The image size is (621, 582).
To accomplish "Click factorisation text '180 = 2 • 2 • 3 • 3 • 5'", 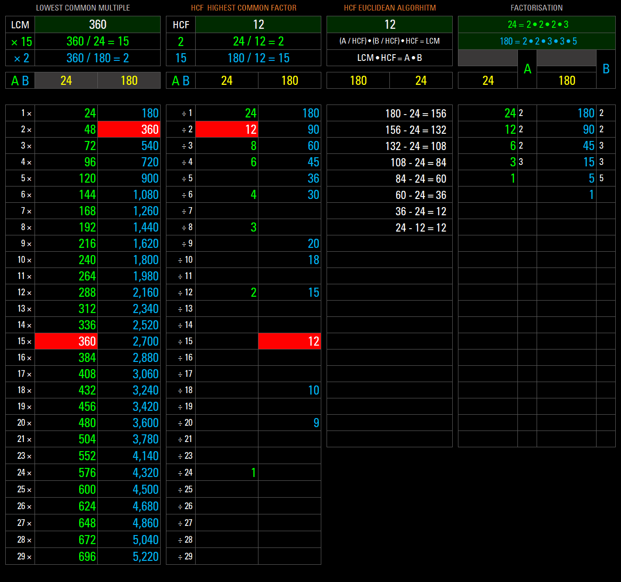I will 538,41.
